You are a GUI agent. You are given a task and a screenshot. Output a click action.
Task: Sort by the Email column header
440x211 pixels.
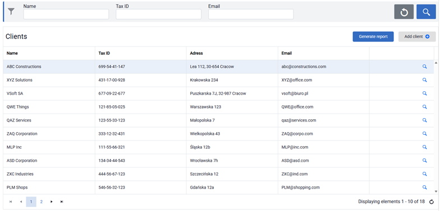click(x=323, y=53)
